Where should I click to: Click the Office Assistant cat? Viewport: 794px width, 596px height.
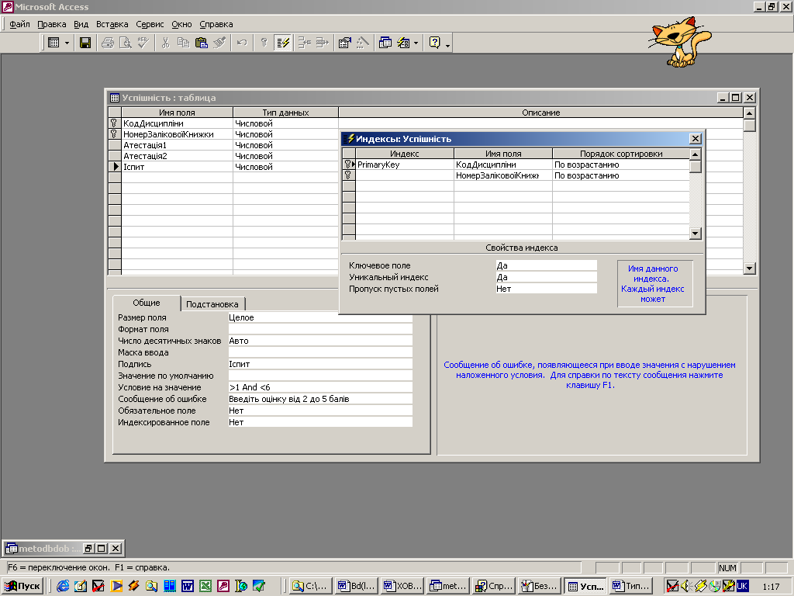pyautogui.click(x=680, y=42)
